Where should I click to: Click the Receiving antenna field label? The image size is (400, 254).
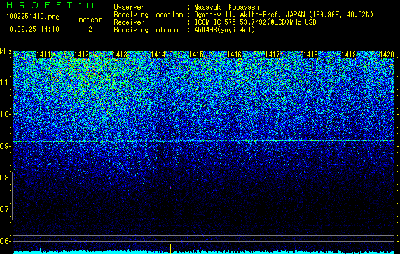[146, 30]
